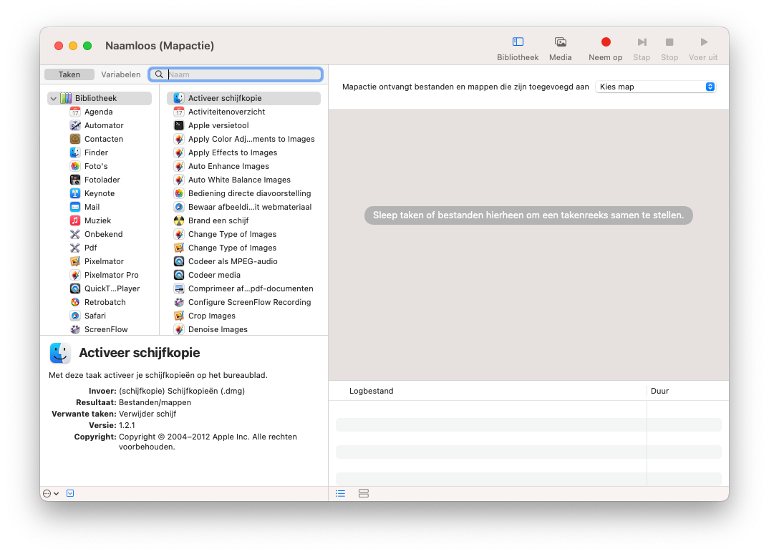
Task: Select the QuickT...Player category
Action: [x=112, y=288]
